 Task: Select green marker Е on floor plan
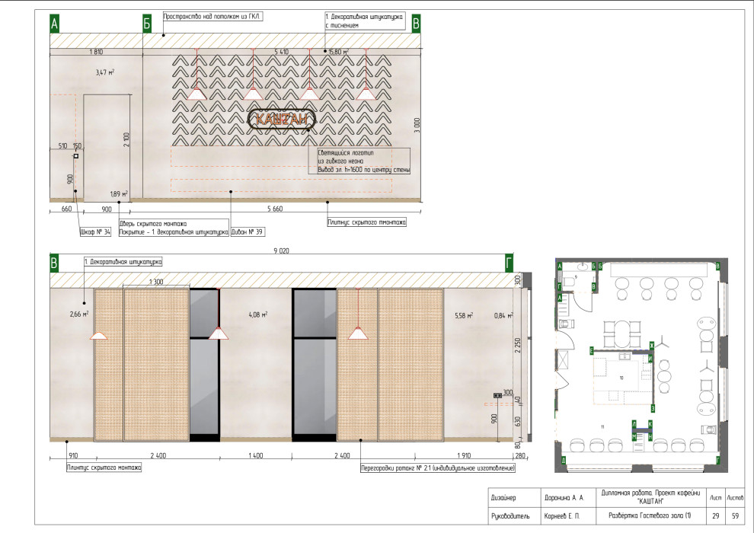pos(592,351)
